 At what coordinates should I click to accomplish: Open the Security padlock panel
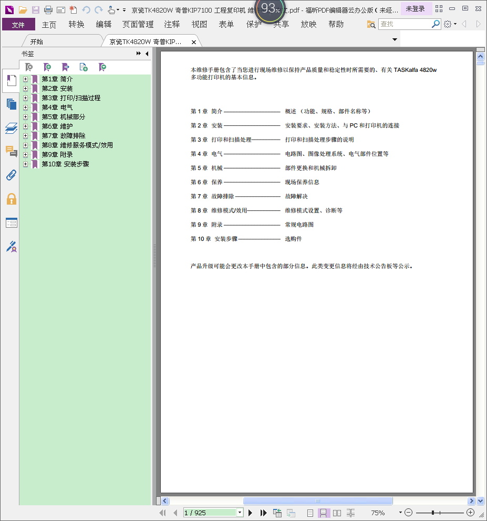(x=12, y=199)
